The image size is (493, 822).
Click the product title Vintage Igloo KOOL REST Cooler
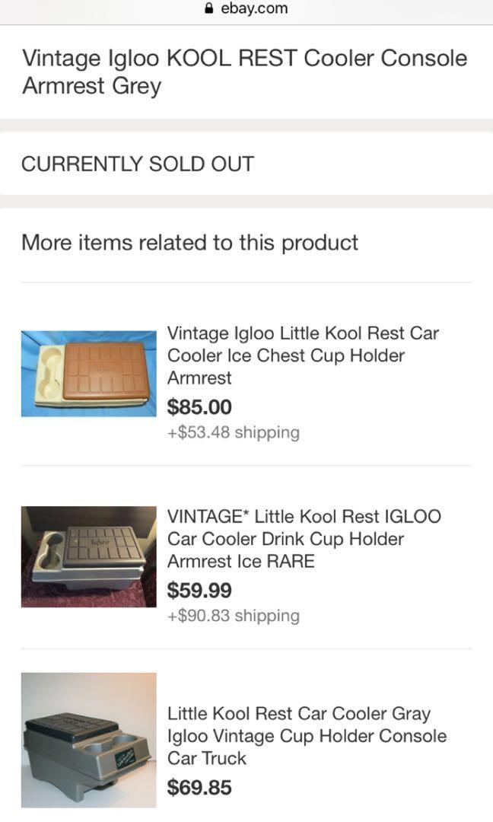(x=243, y=58)
